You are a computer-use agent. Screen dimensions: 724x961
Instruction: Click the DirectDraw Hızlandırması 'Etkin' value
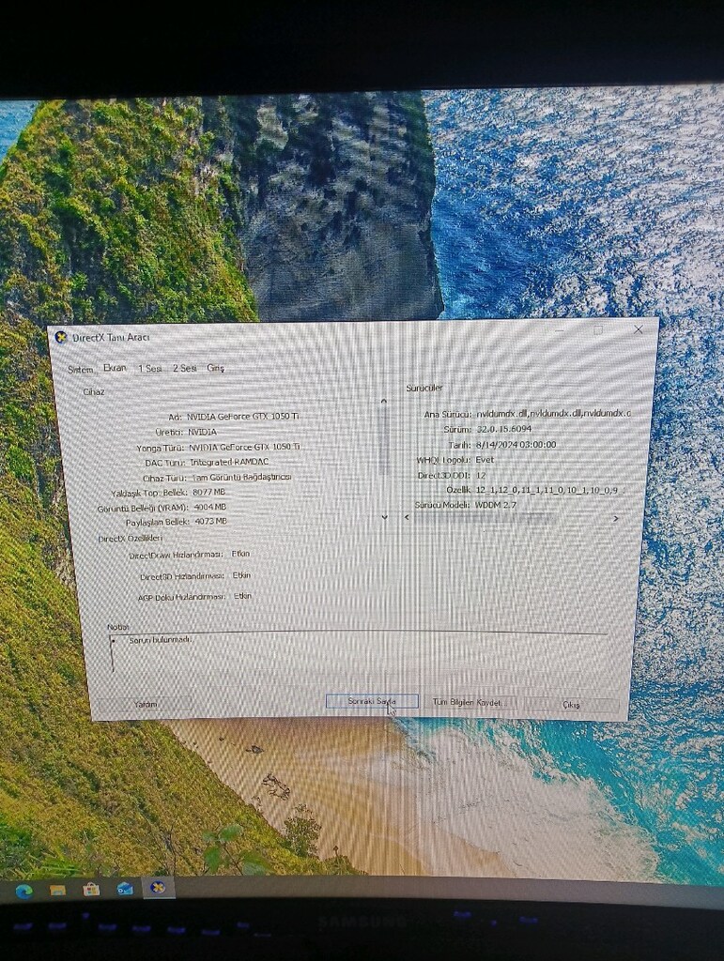pos(240,554)
